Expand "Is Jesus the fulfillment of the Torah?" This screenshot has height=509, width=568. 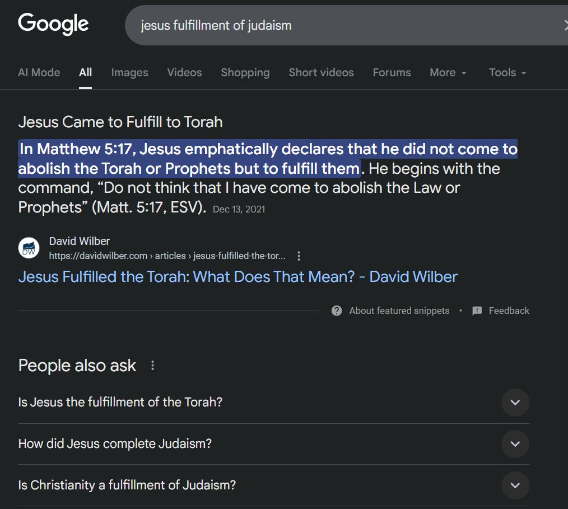tap(515, 402)
